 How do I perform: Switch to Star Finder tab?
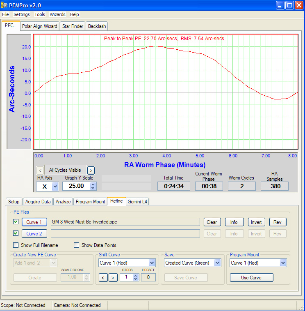point(73,26)
